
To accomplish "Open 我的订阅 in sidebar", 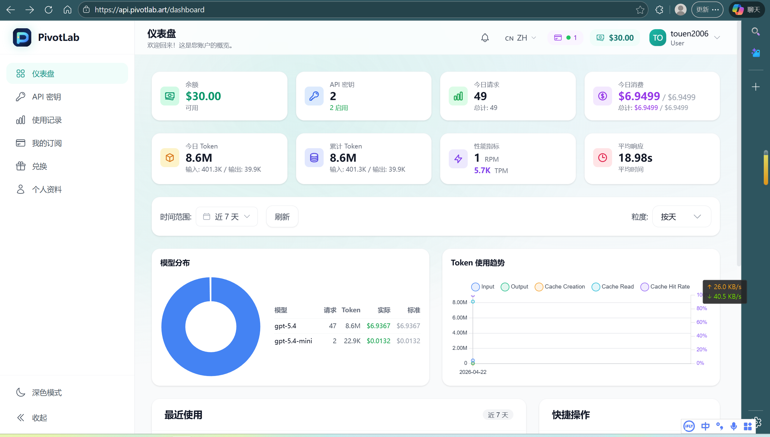I will pos(67,143).
